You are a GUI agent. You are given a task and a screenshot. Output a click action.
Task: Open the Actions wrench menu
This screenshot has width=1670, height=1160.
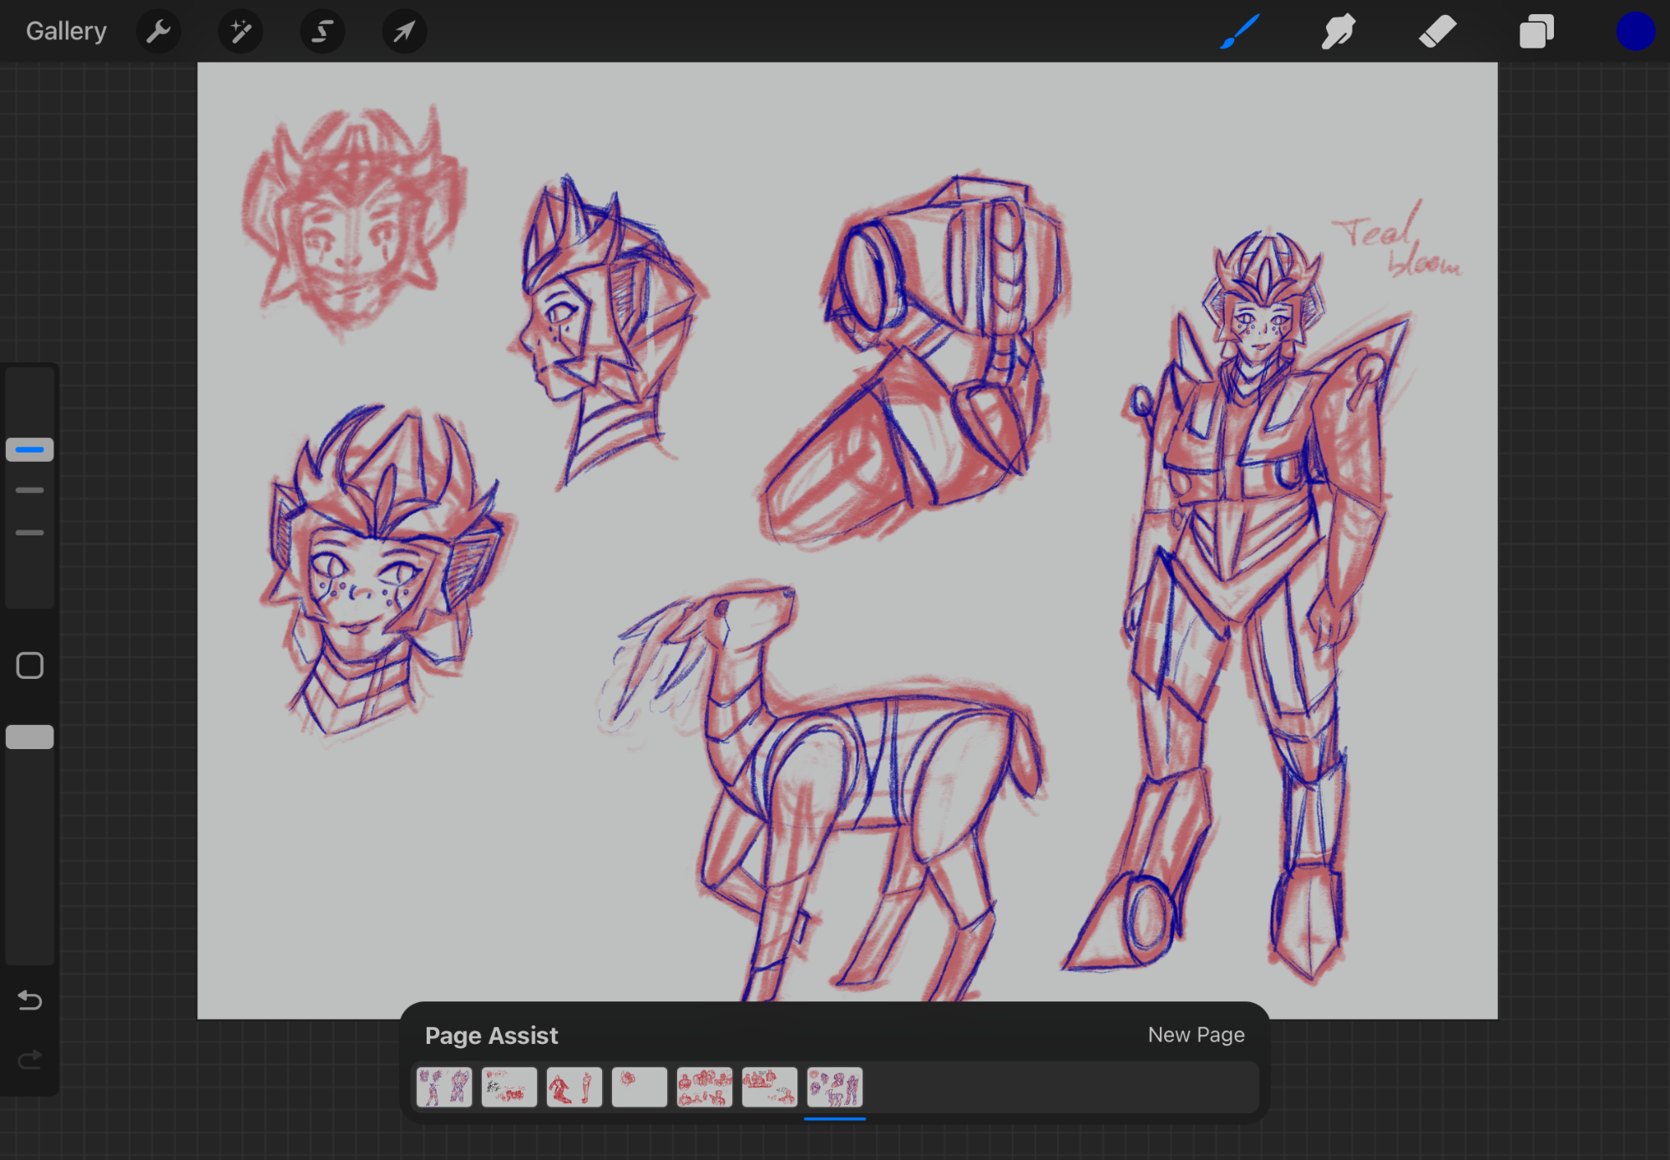click(158, 32)
